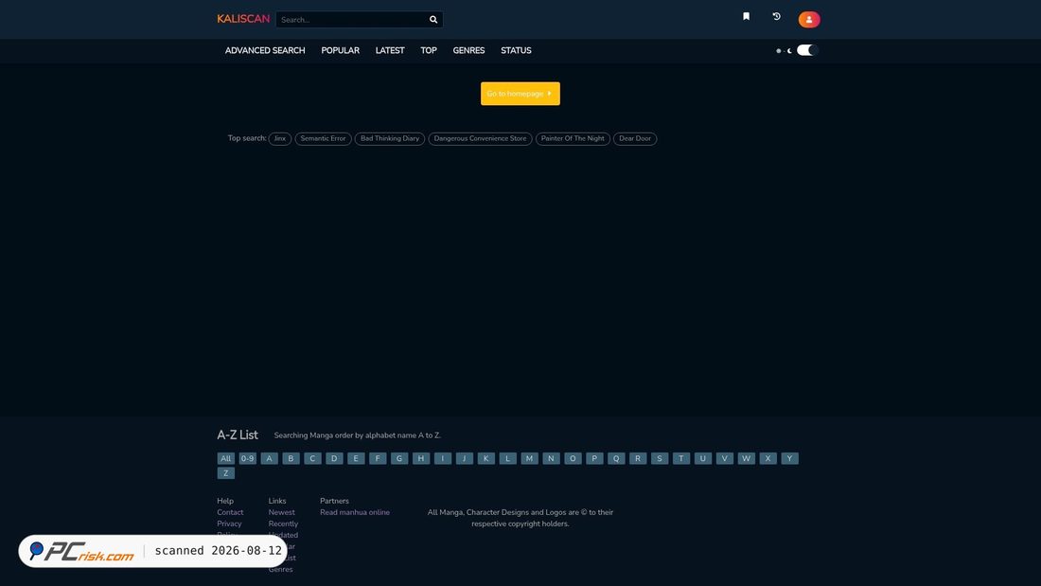Open Read manhua online partner link
Image resolution: width=1041 pixels, height=586 pixels.
point(355,512)
